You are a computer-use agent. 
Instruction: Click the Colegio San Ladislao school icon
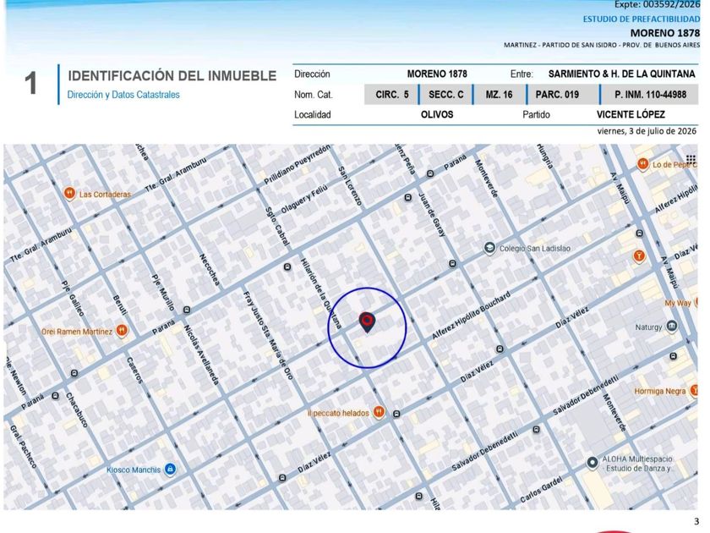489,248
